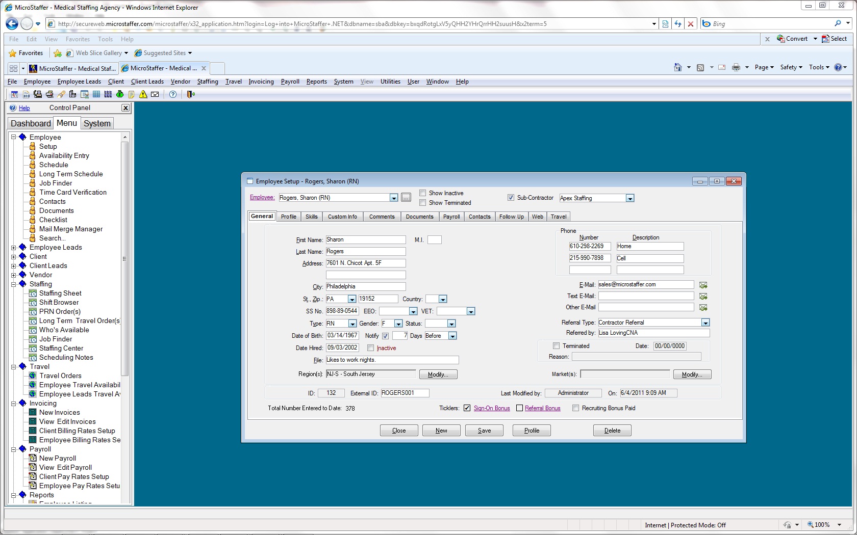Collapse the Staffing tree node
Viewport: 857px width, 535px height.
click(14, 284)
